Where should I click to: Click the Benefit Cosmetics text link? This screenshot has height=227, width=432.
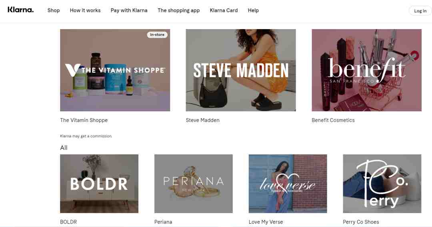[x=333, y=120]
